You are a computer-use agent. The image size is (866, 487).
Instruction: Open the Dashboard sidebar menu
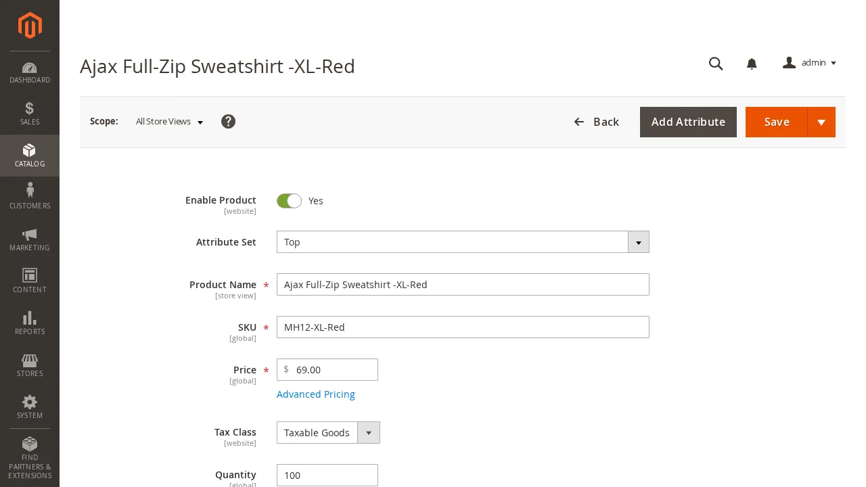click(30, 72)
